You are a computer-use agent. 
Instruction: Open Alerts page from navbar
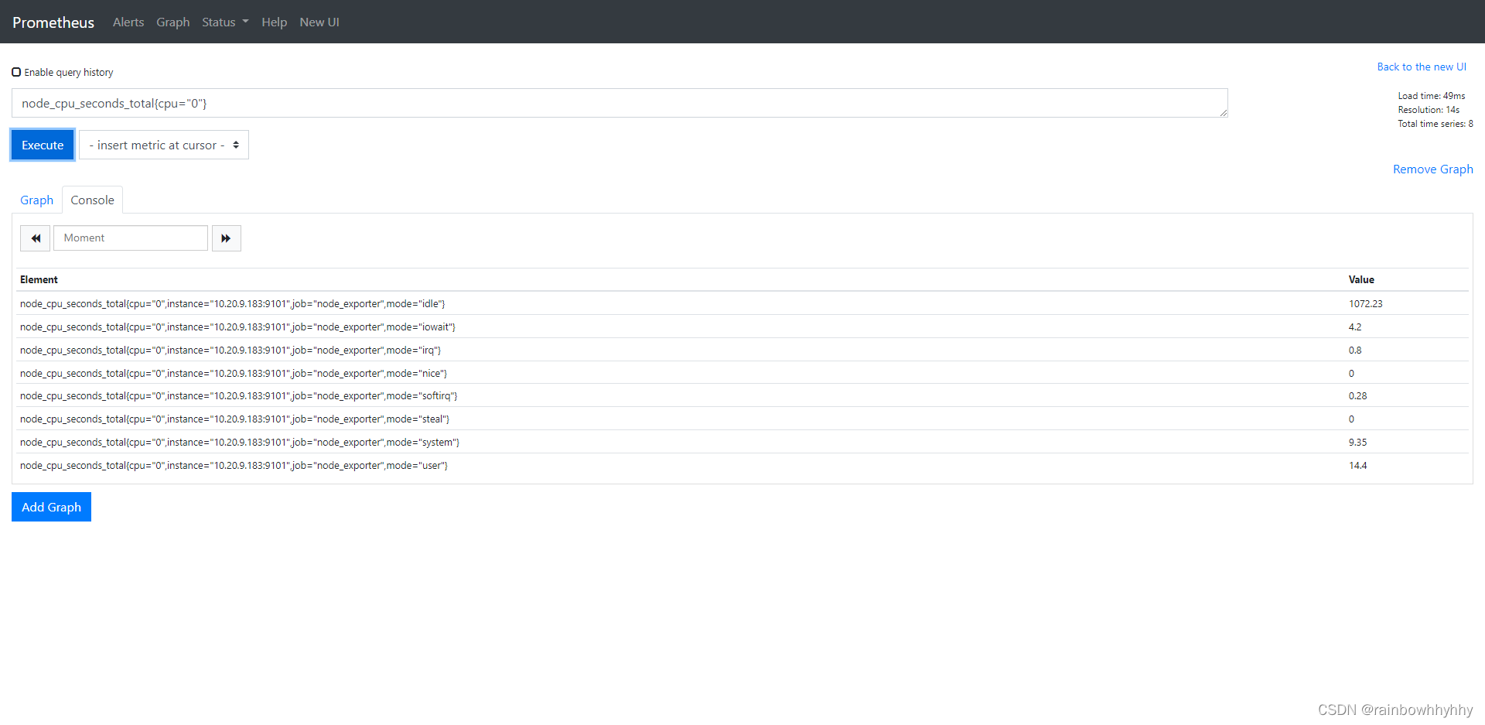pyautogui.click(x=128, y=22)
